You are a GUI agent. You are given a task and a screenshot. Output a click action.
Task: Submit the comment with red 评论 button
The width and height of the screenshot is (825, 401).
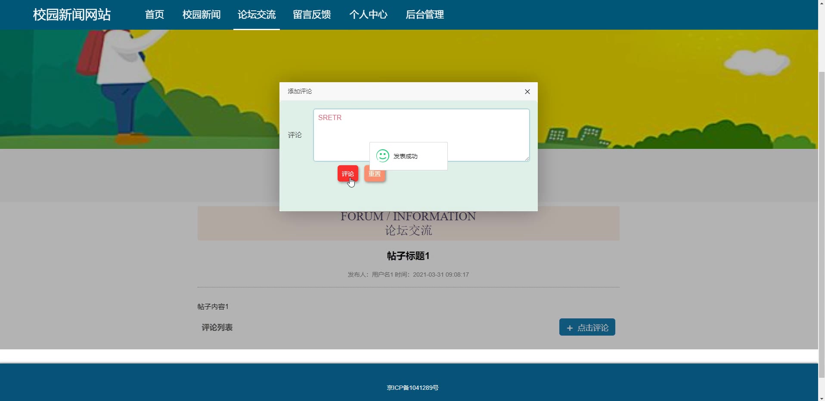click(347, 174)
